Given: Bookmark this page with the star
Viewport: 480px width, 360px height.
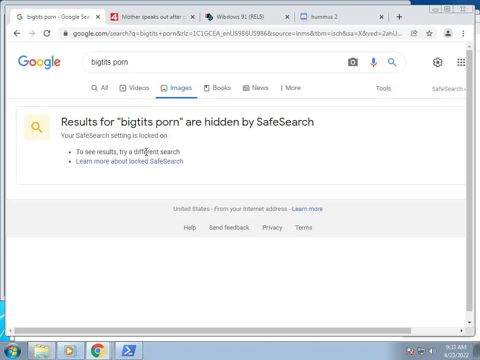Looking at the screenshot, I should [429, 33].
